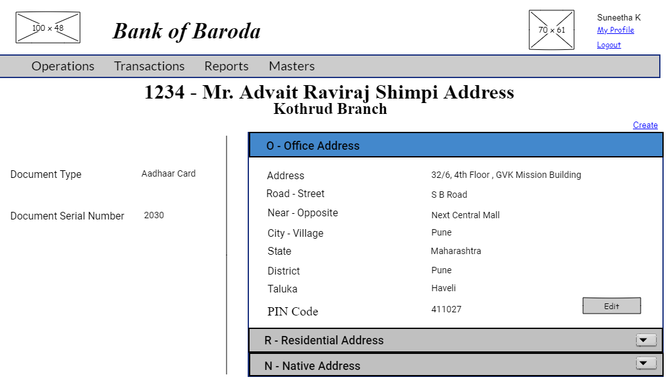Expand the Native Address section

coord(312,365)
